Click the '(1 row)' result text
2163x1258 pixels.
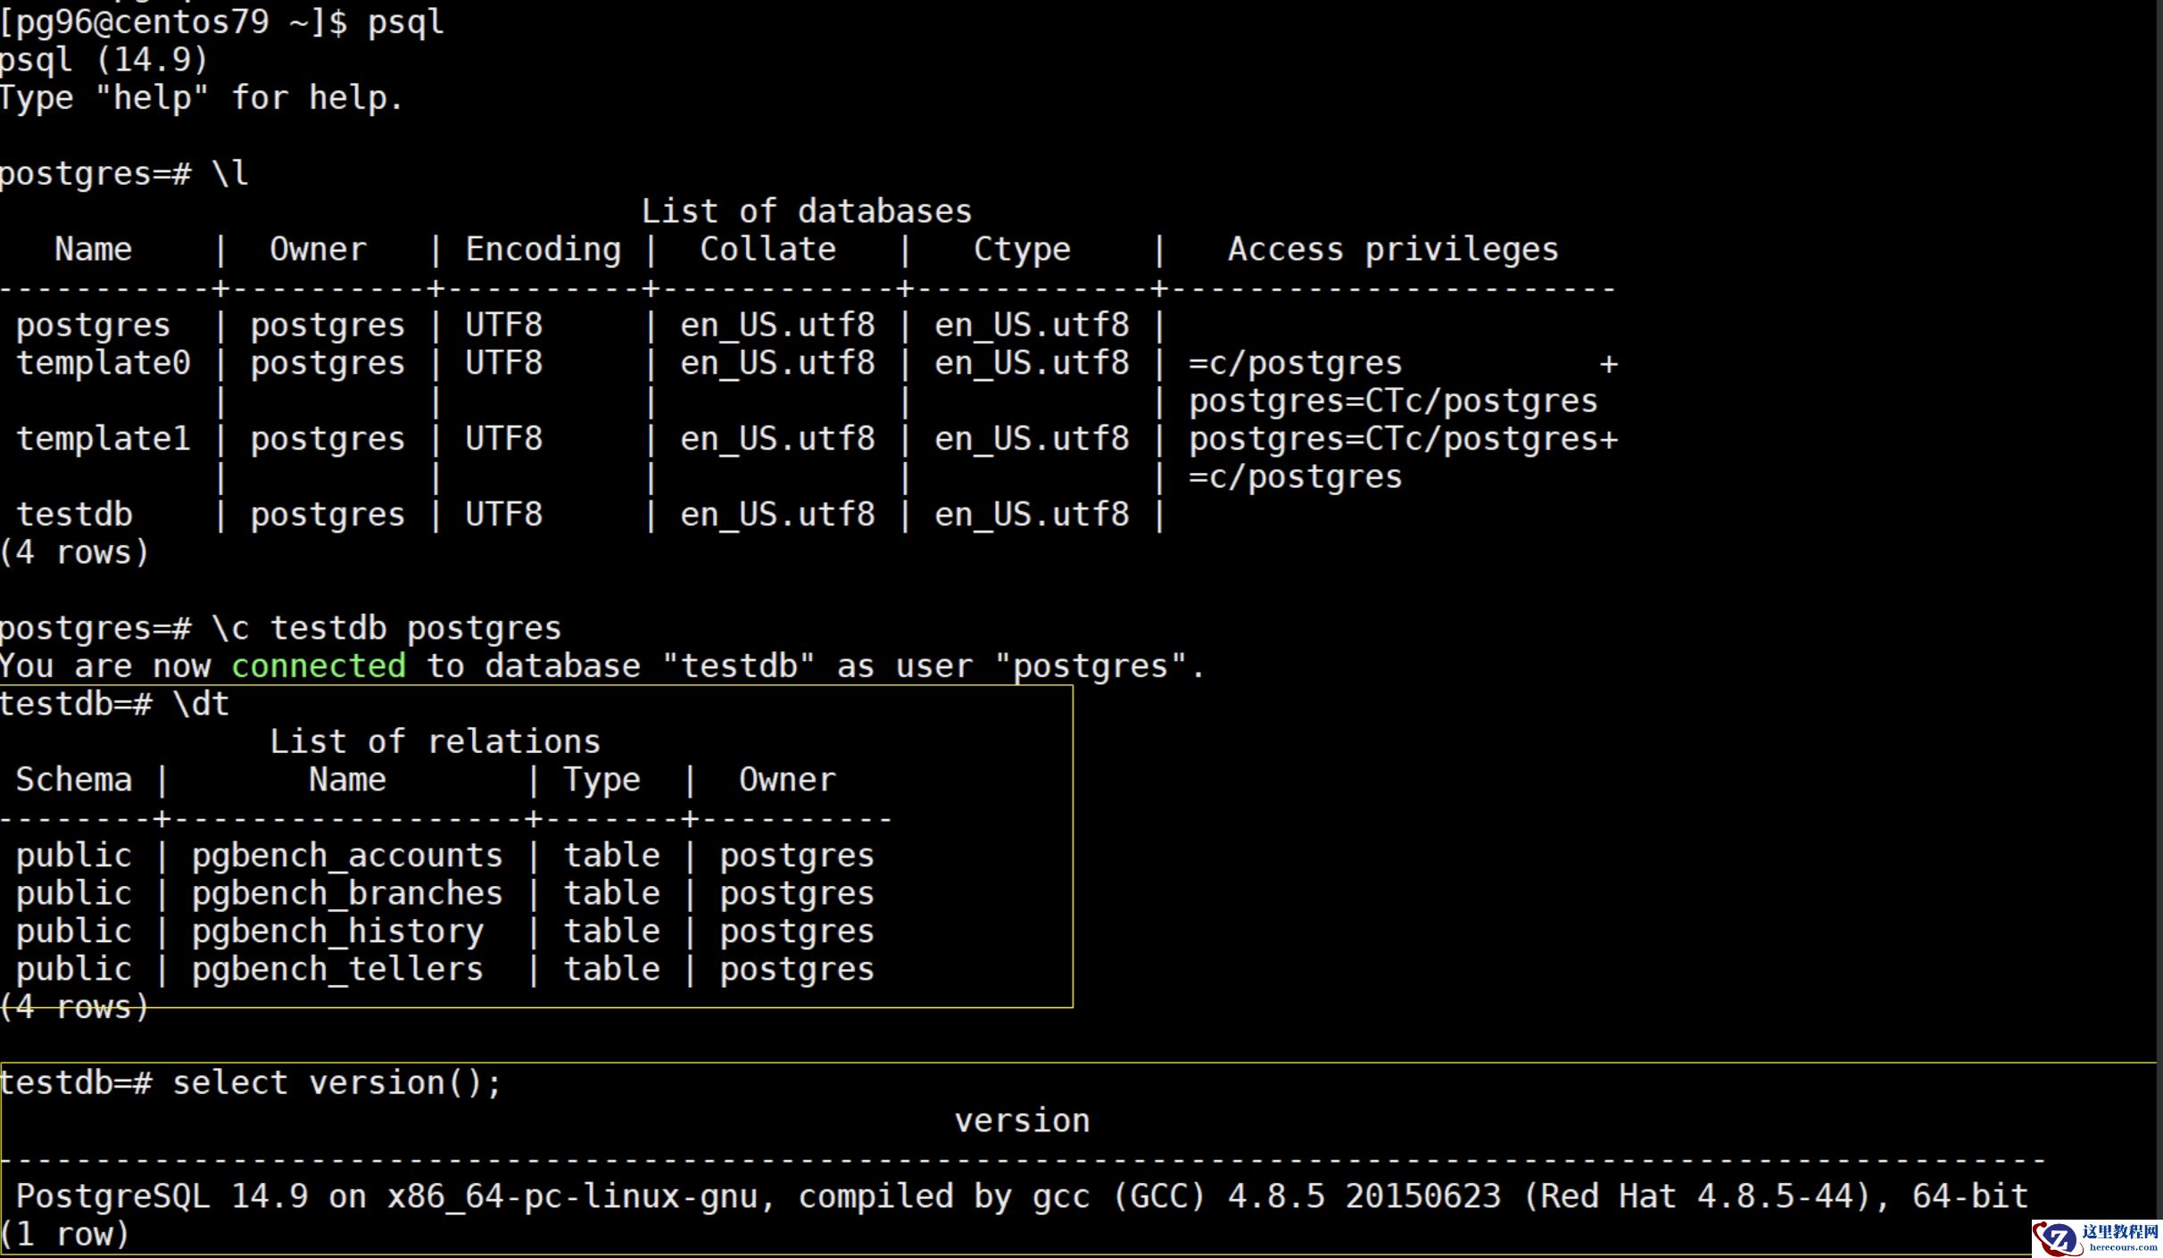click(66, 1234)
